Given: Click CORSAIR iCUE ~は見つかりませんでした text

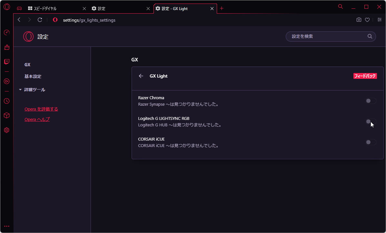Looking at the screenshot, I should 178,146.
